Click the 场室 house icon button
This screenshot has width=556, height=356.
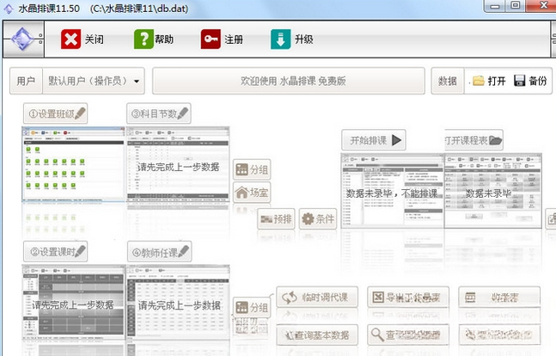[x=252, y=193]
